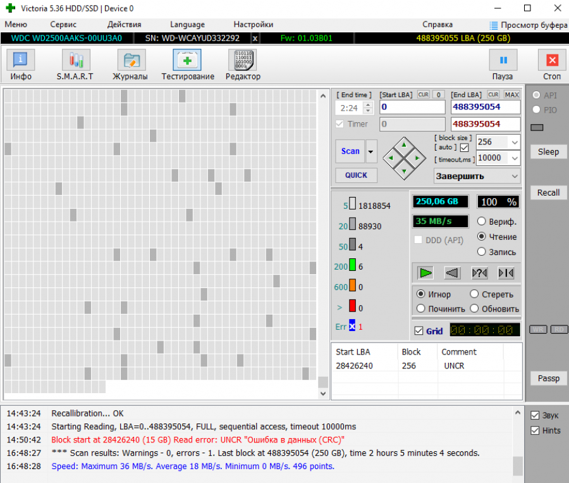Select the Починить remap radio option

pos(420,309)
